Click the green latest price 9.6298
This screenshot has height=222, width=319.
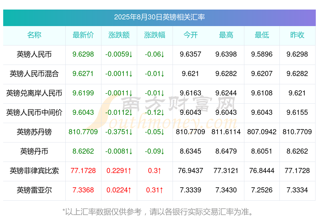pyautogui.click(x=83, y=54)
